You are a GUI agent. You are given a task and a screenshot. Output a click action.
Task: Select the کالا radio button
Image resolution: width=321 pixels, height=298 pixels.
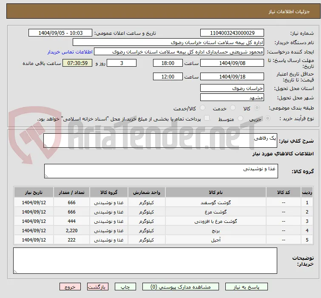pos(257,108)
